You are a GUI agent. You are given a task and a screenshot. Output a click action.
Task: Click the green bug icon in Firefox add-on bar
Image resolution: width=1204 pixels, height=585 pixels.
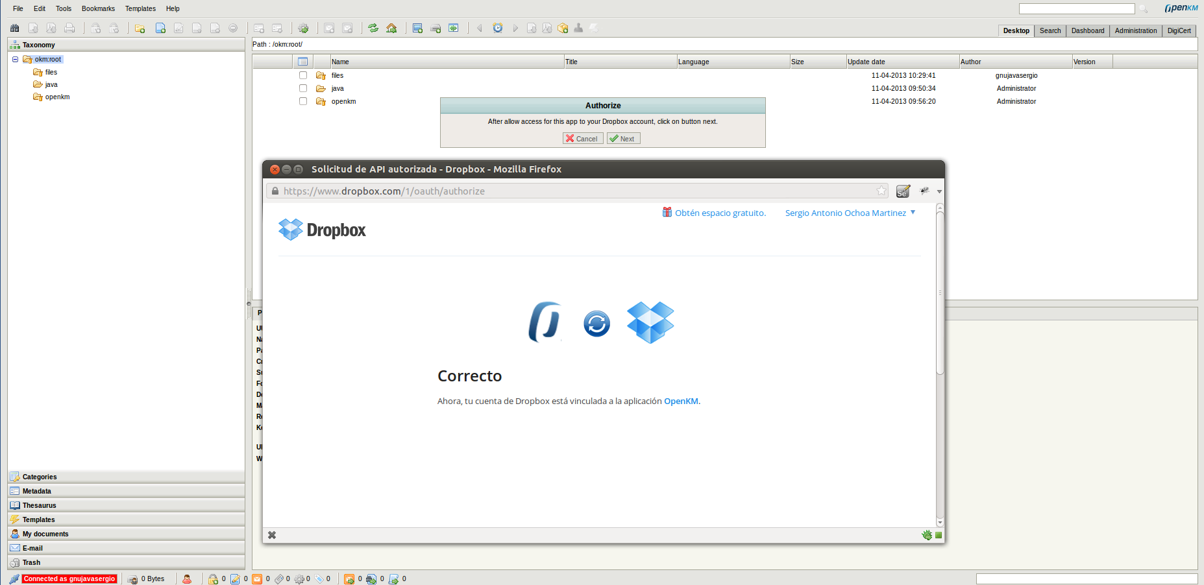tap(927, 535)
